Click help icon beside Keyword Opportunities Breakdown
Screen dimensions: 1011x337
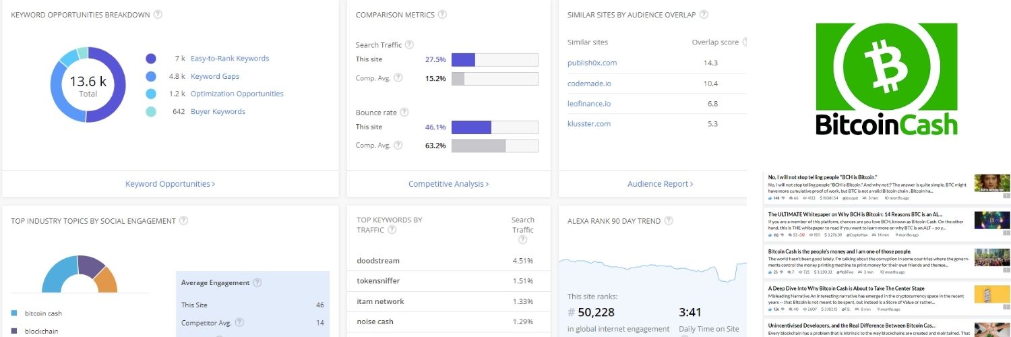point(158,14)
